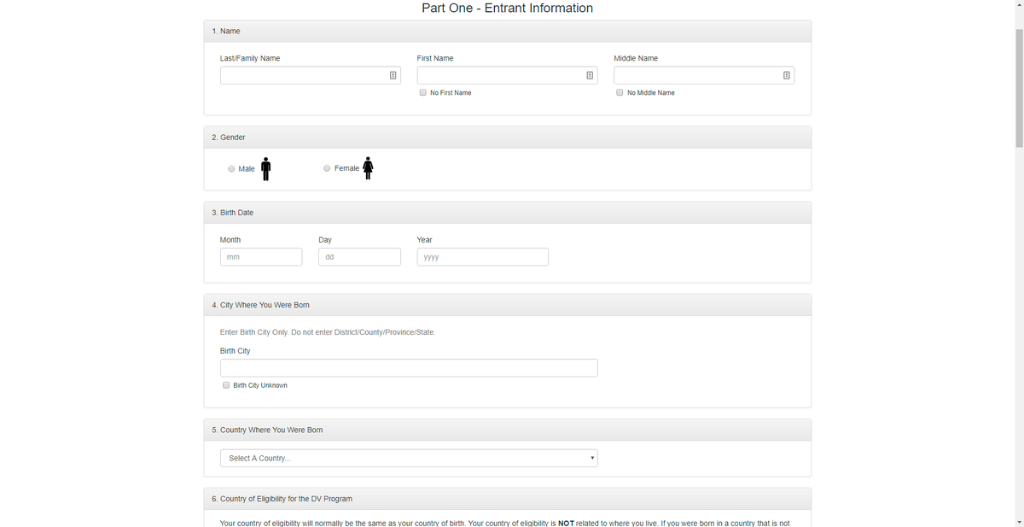Click into the Birth City text box
Screen dimensions: 1024x527
pyautogui.click(x=409, y=368)
